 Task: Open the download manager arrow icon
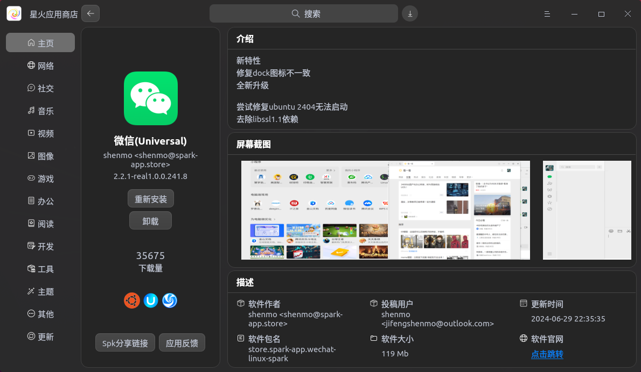(x=409, y=14)
